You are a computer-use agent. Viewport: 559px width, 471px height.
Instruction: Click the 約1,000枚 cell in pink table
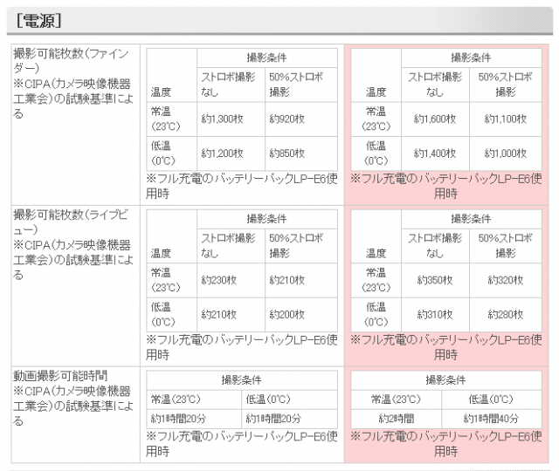tap(506, 154)
